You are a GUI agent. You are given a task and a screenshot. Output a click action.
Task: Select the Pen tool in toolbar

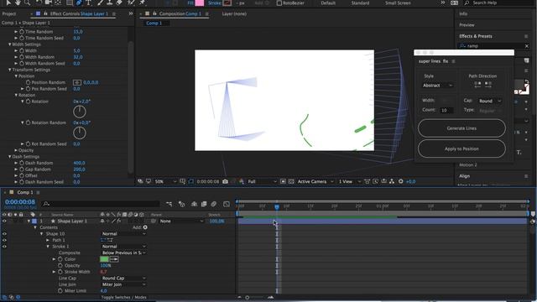coord(79,3)
